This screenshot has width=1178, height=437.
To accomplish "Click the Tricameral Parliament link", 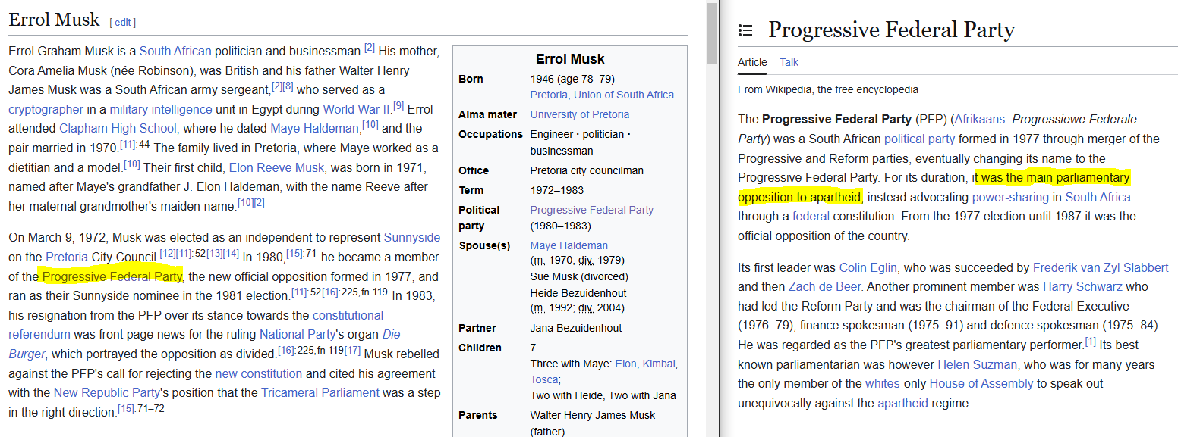I will pyautogui.click(x=320, y=392).
